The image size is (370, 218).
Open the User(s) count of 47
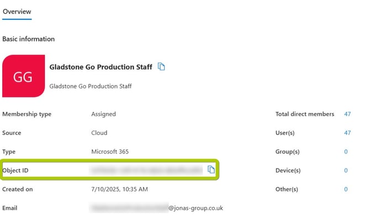[347, 133]
